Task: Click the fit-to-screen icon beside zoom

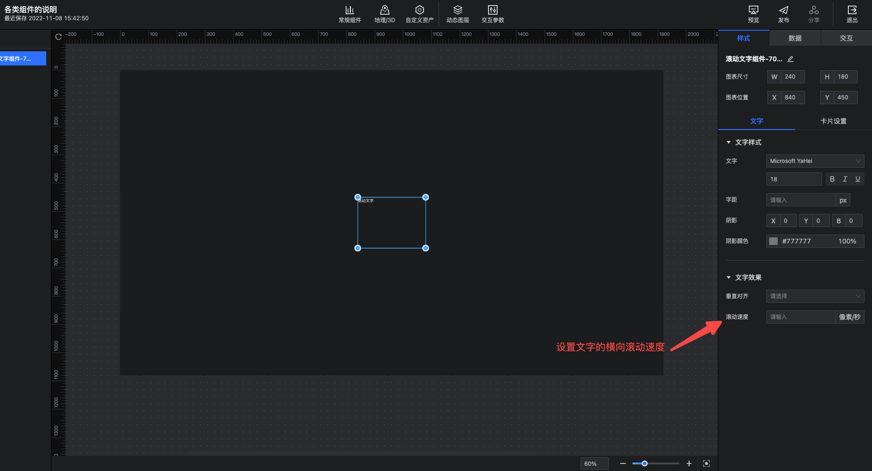Action: 706,463
